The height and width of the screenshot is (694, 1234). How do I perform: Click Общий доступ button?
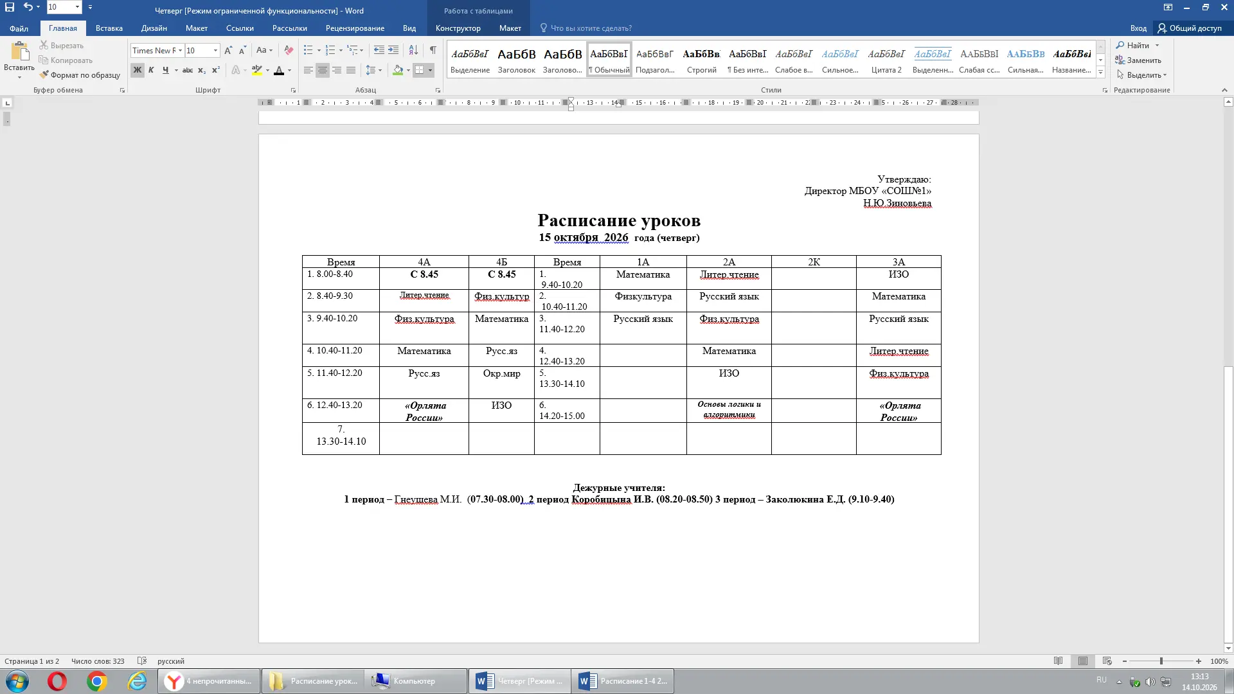1190,28
